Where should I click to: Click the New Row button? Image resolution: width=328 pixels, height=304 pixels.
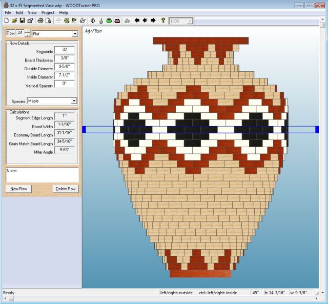click(18, 189)
